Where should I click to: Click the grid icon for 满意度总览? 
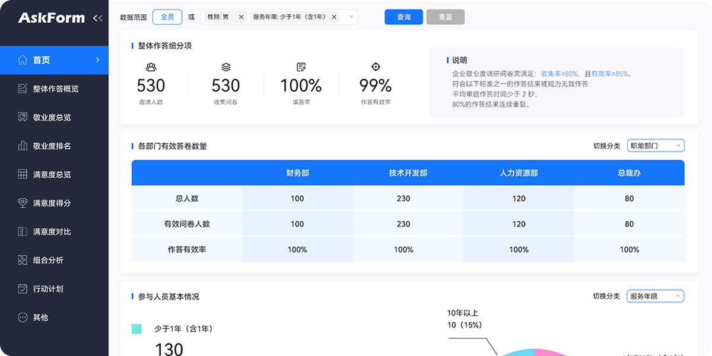(x=23, y=174)
